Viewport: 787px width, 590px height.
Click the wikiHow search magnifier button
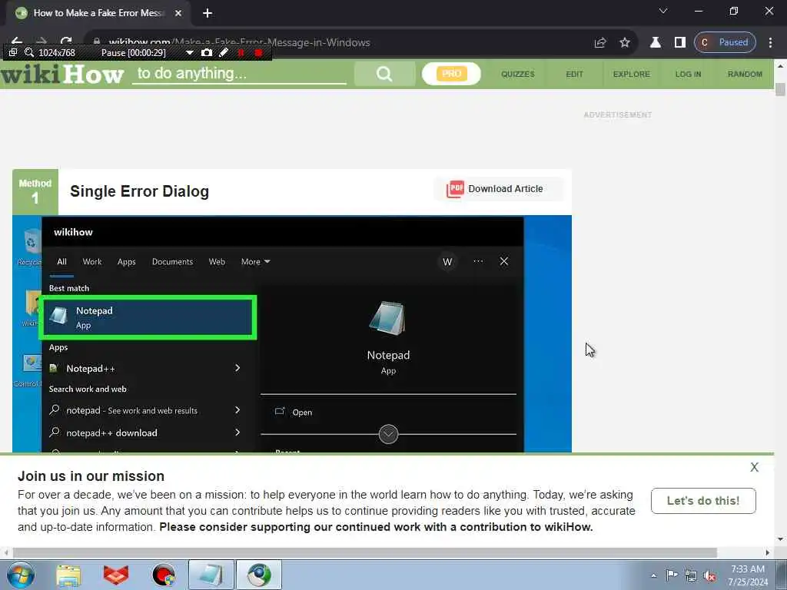coord(384,74)
